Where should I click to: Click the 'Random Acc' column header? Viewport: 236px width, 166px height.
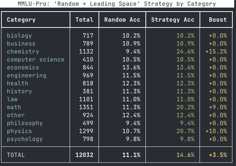[122, 20]
